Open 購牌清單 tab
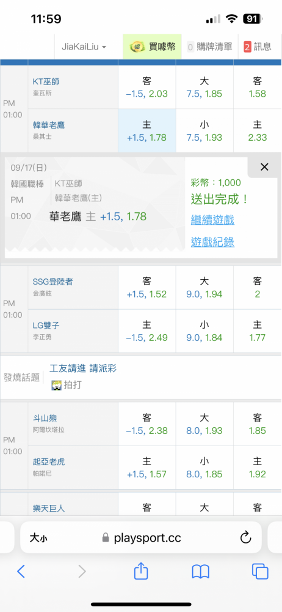282x612 pixels. pyautogui.click(x=209, y=47)
